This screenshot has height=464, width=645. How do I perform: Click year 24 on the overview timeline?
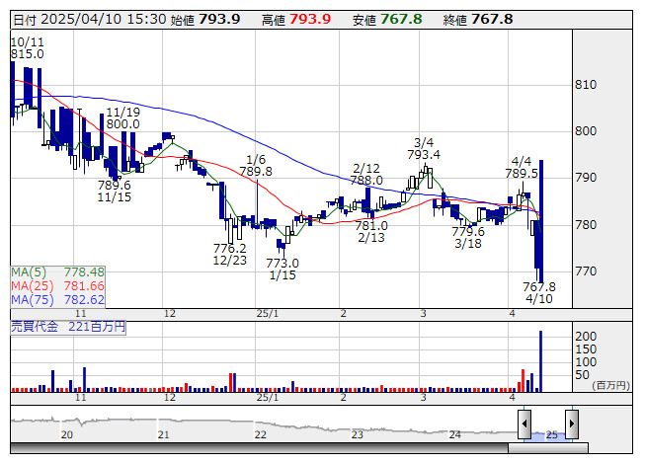(454, 434)
